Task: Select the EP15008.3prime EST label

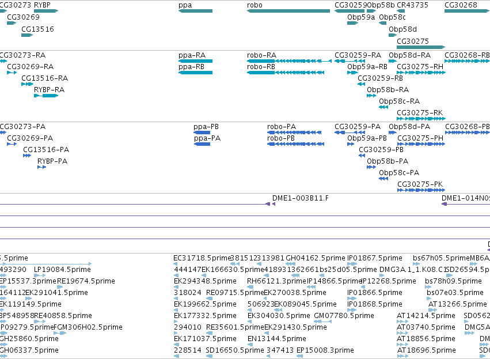Action: [x=325, y=350]
